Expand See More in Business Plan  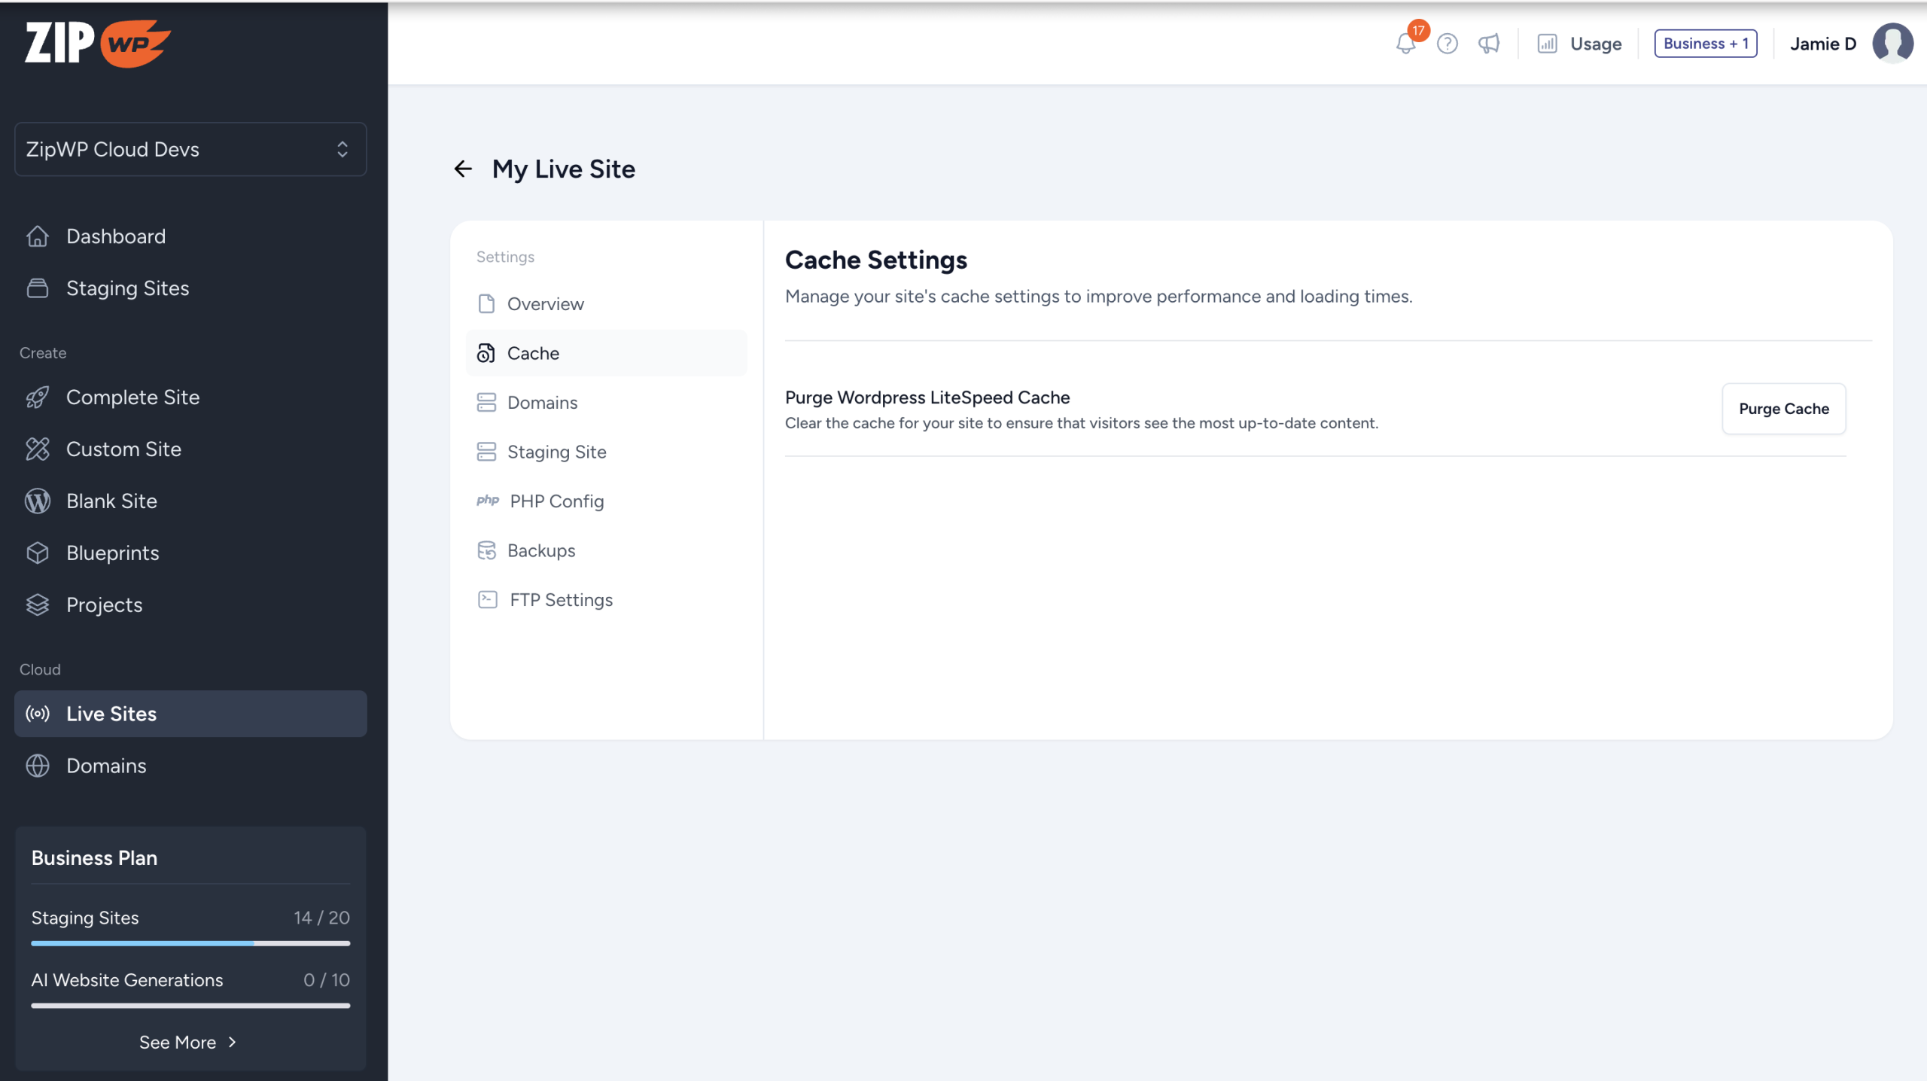coord(188,1042)
